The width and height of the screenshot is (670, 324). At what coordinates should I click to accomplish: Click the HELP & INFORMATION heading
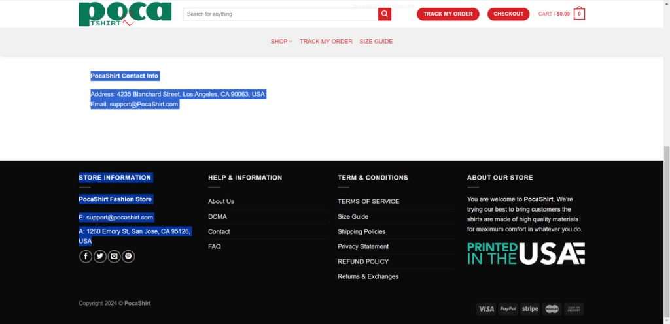[x=245, y=177]
